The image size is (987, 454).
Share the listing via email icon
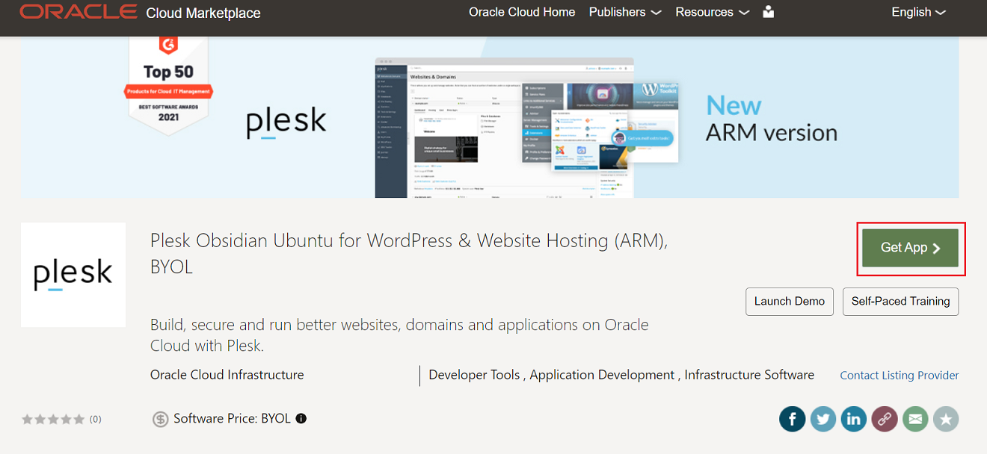(915, 419)
